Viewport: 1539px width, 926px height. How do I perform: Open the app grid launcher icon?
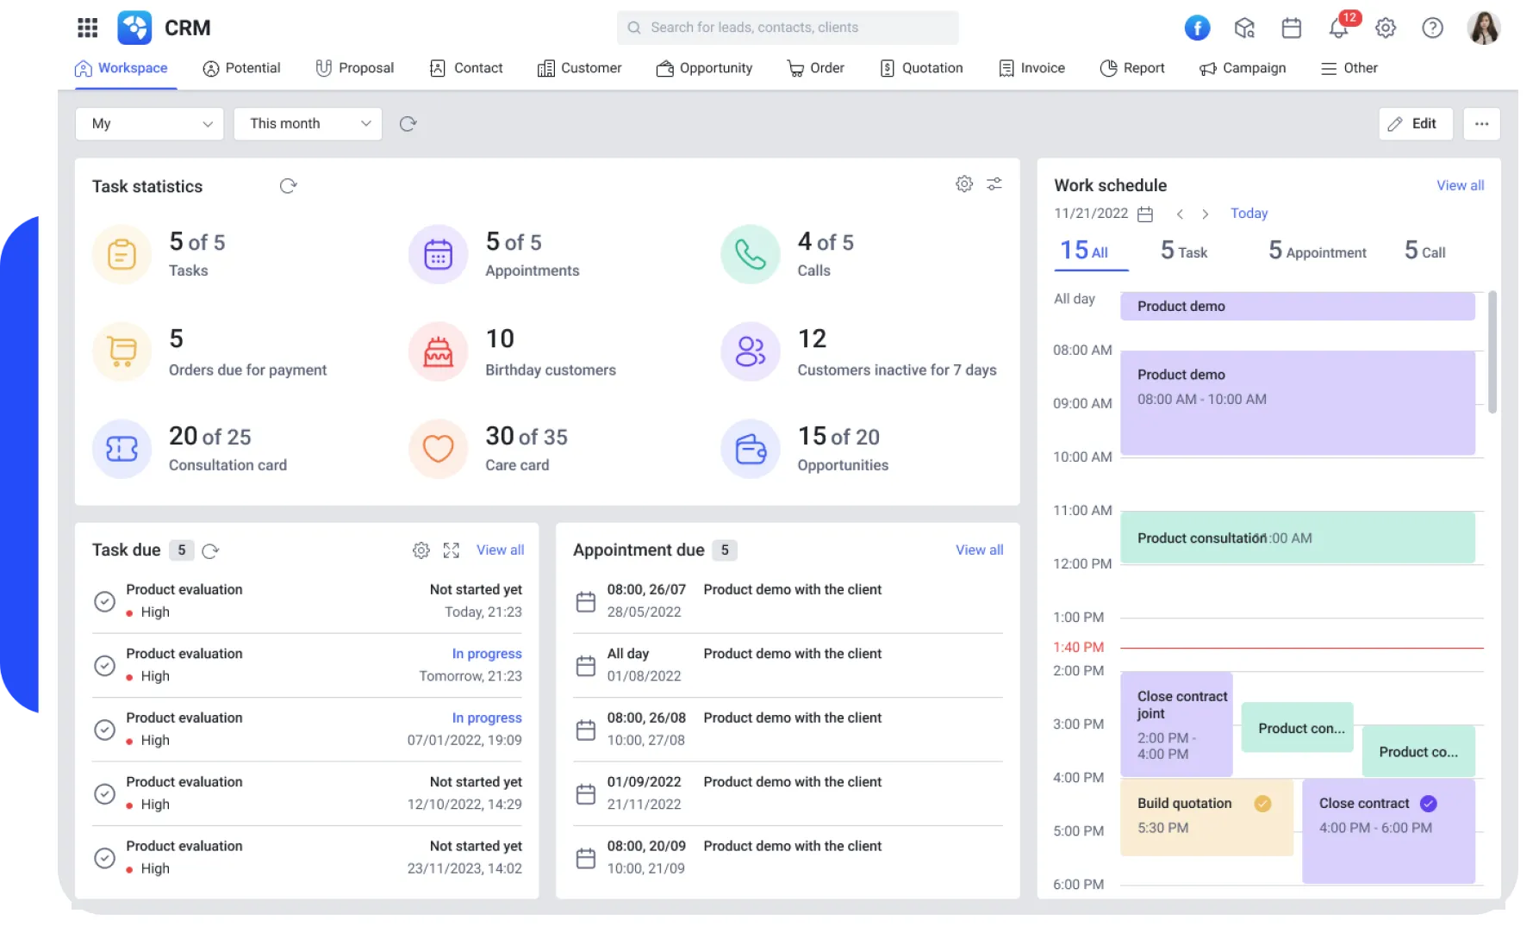(87, 28)
